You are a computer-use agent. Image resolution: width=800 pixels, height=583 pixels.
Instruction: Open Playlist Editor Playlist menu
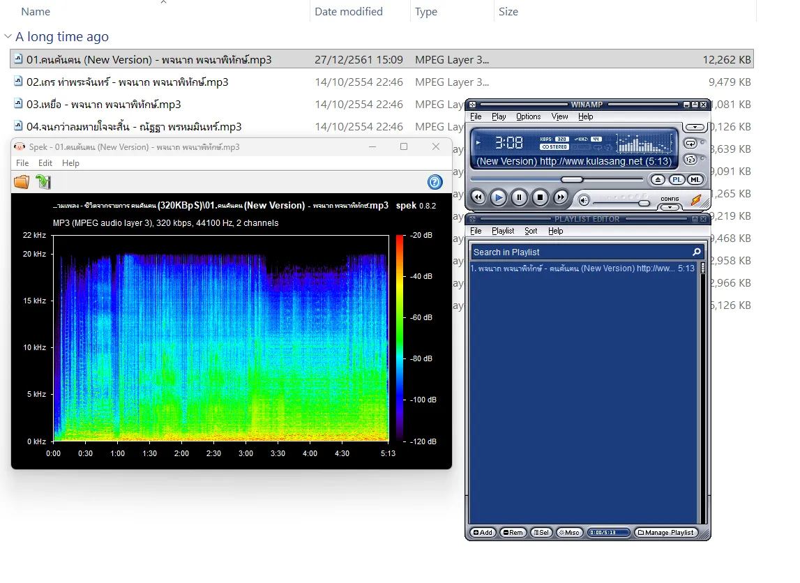(503, 231)
